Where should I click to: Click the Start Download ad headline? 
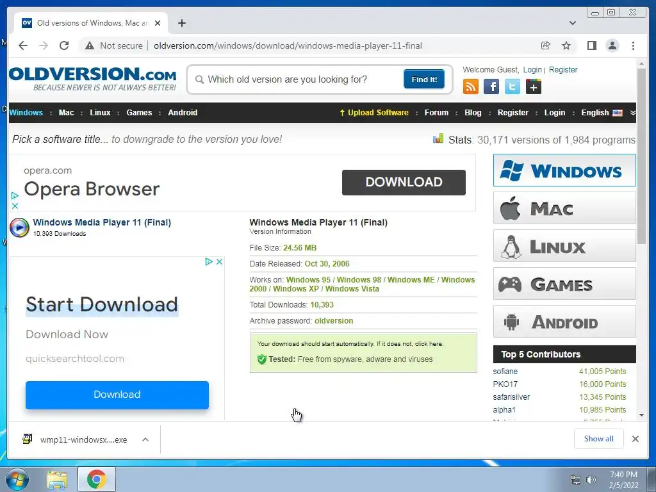[x=102, y=304]
